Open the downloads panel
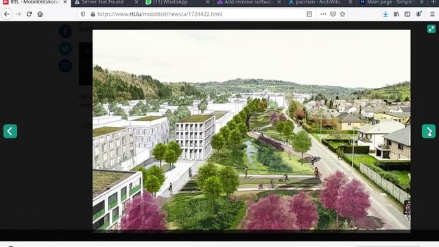The image size is (439, 247). 385,14
